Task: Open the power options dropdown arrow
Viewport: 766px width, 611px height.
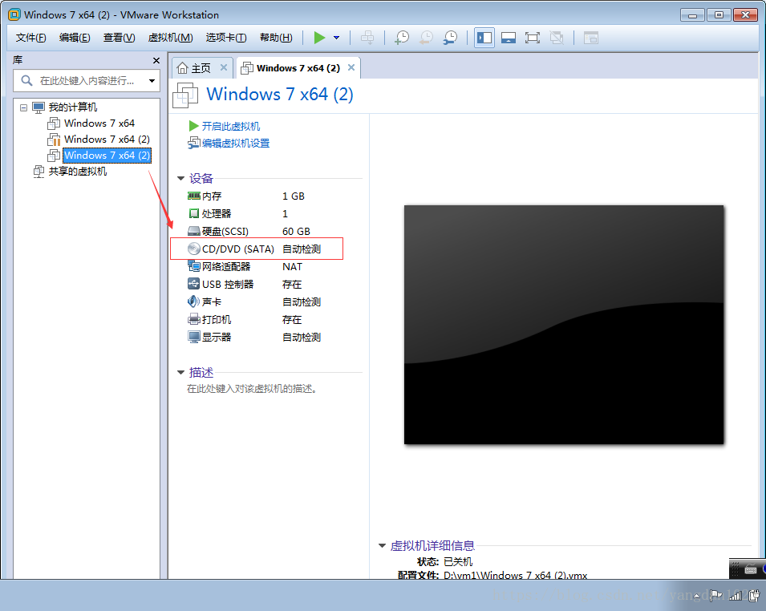Action: (x=337, y=38)
